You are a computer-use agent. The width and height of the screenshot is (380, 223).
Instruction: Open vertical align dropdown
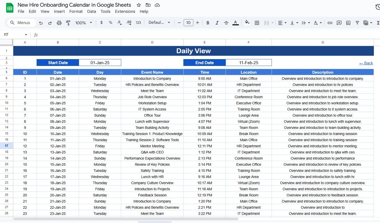[x=294, y=23]
